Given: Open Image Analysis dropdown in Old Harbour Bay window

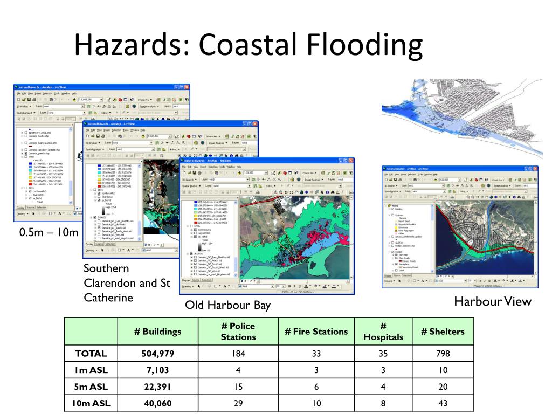Looking at the screenshot, I should 314,180.
